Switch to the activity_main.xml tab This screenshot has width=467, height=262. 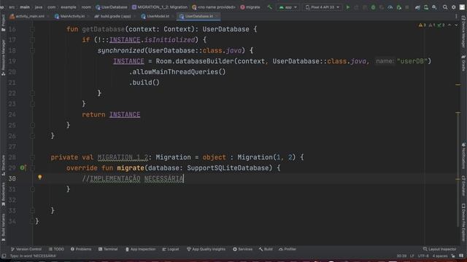[29, 16]
